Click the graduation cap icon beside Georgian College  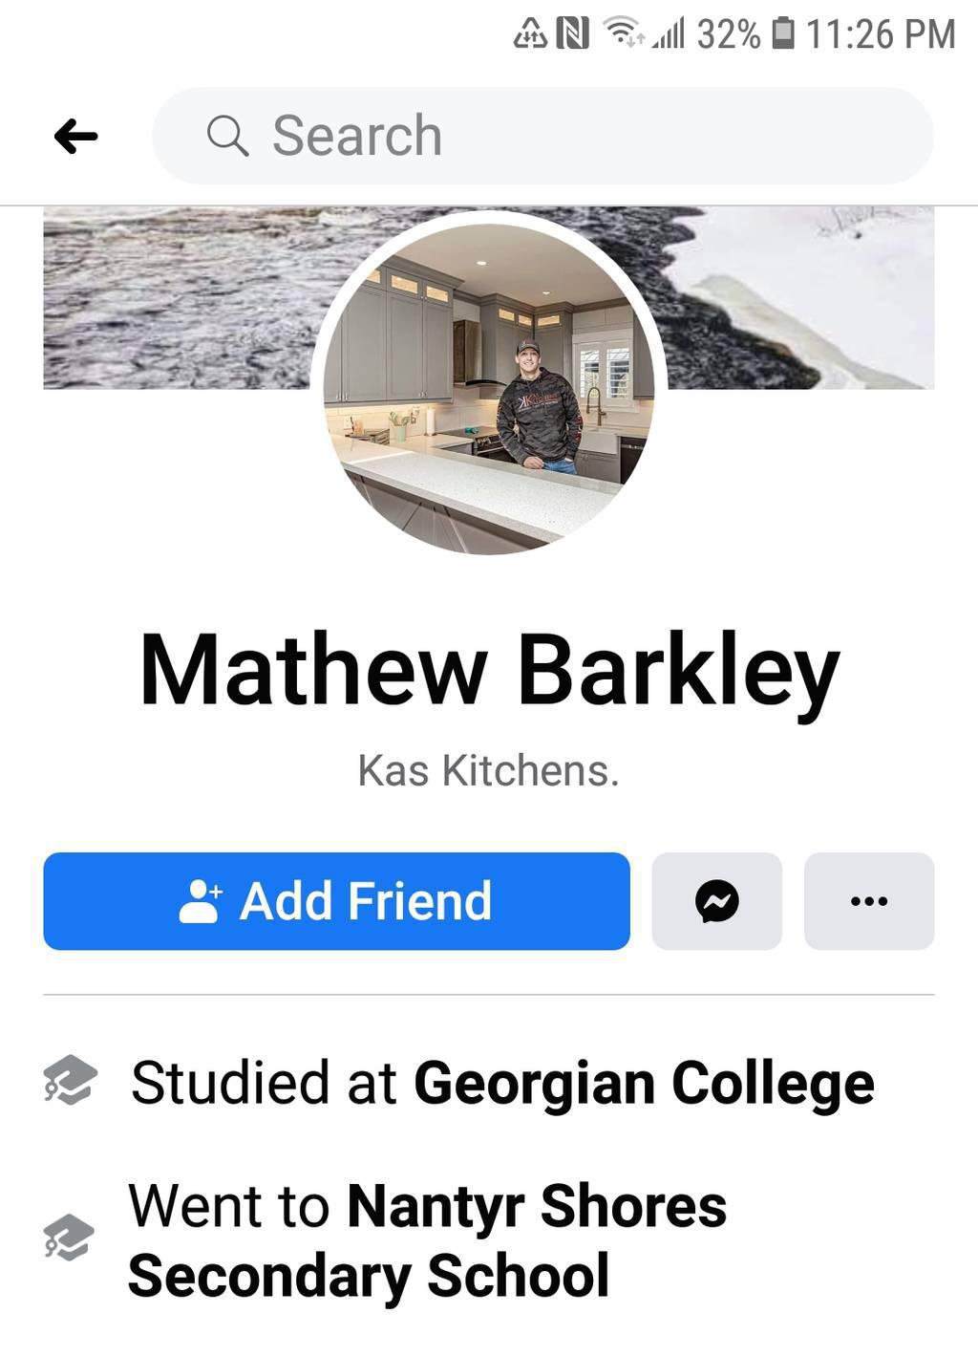pos(70,1081)
